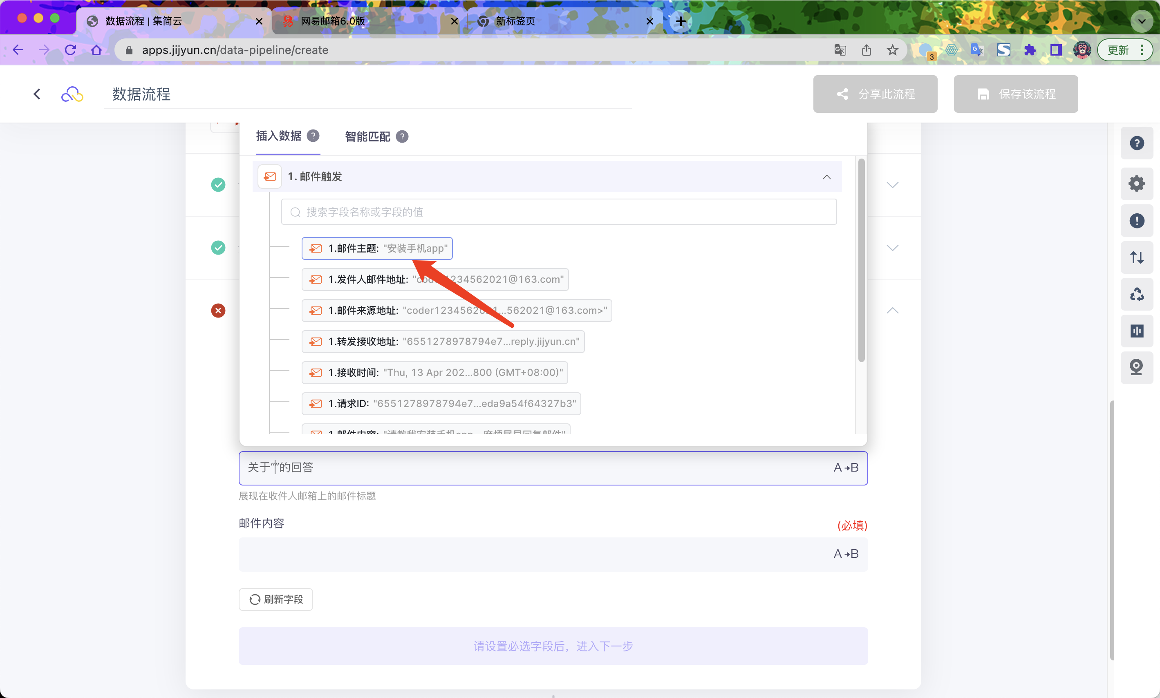
Task: Click the field list scrollbar
Action: [x=861, y=260]
